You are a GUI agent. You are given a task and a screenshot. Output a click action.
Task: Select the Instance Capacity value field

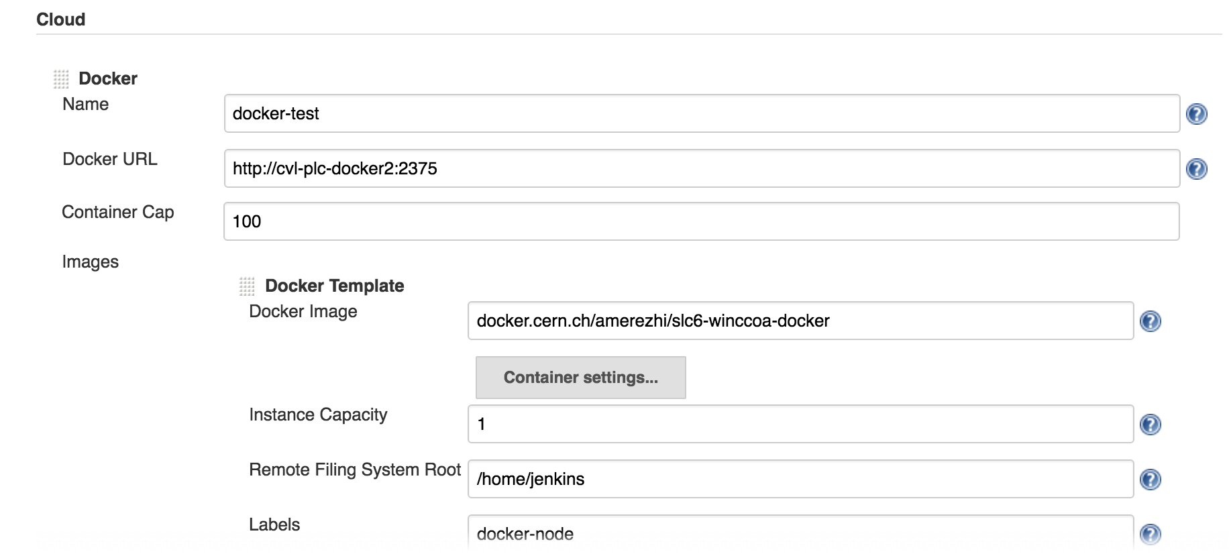click(798, 424)
